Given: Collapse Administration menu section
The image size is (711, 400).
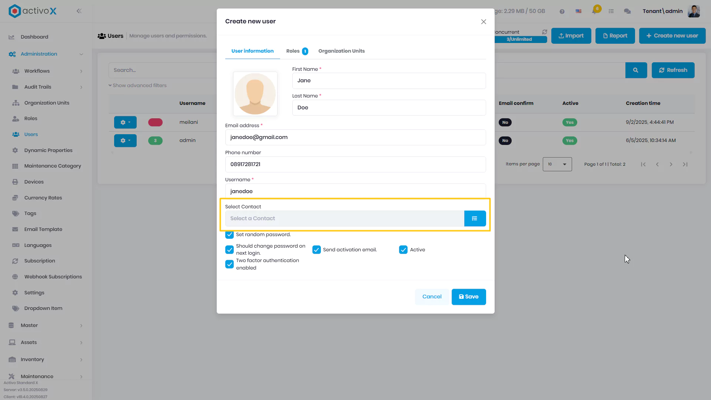Looking at the screenshot, I should [81, 54].
